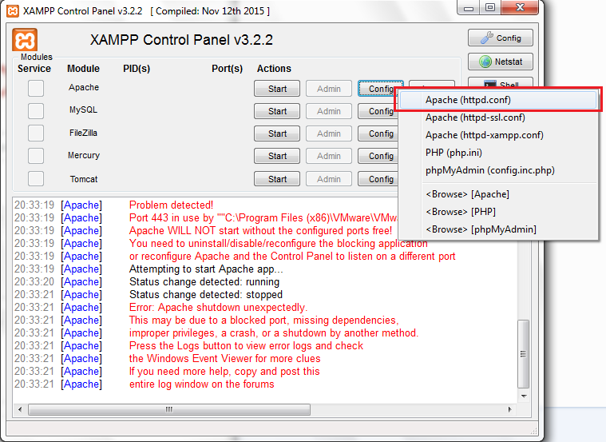Open the Apache Config dropdown button
The image size is (606, 442).
click(379, 89)
